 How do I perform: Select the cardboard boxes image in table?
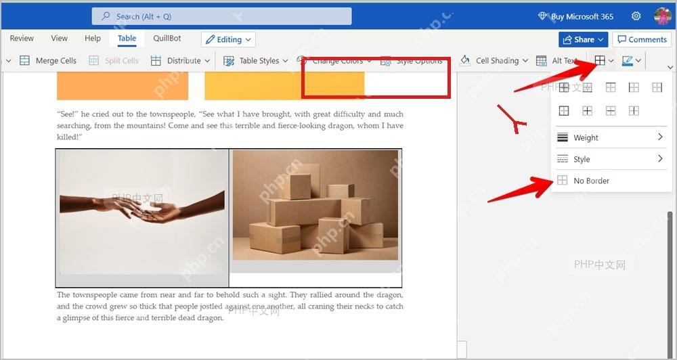coord(315,205)
